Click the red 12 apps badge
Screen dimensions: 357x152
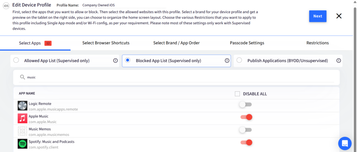tap(48, 43)
